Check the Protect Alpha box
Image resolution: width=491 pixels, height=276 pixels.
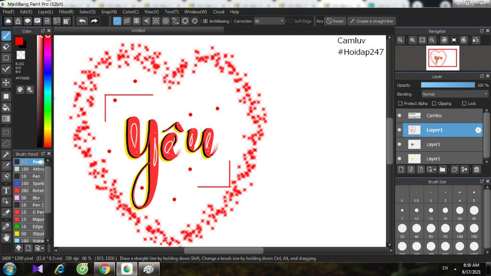(x=400, y=103)
